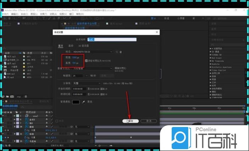Switch to 小屏幕 workspace
This screenshot has height=151, width=249.
181,18
